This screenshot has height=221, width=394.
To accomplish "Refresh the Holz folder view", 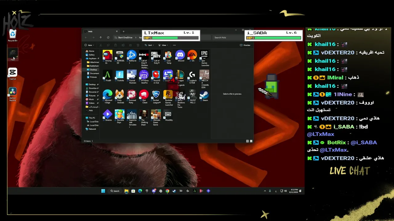I will pos(108,37).
